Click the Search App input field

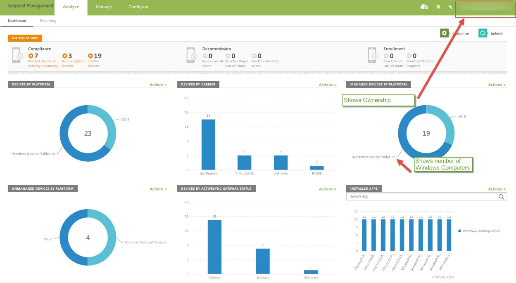[421, 197]
